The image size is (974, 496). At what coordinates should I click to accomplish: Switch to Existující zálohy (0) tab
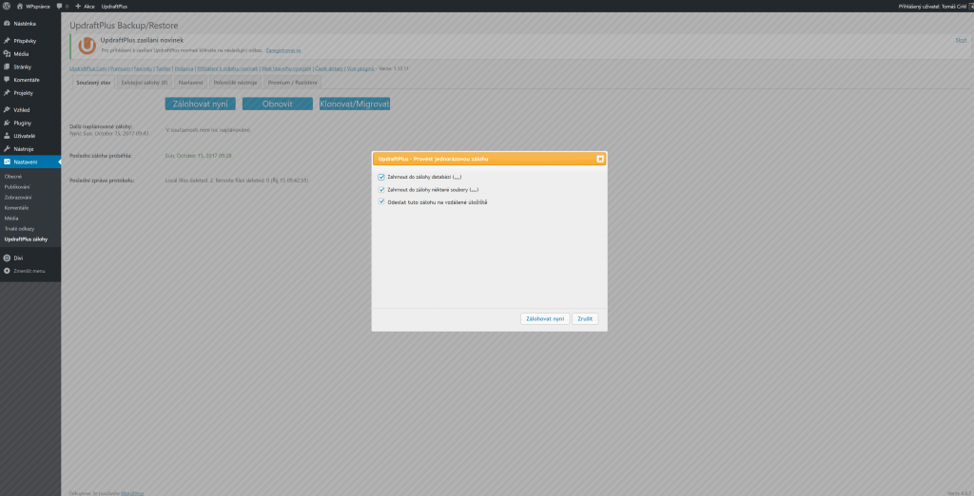(145, 83)
